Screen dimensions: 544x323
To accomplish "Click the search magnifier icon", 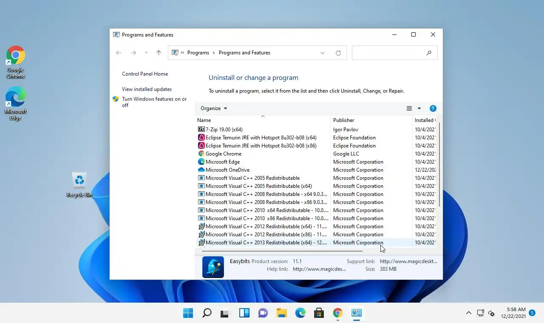I will [x=429, y=53].
